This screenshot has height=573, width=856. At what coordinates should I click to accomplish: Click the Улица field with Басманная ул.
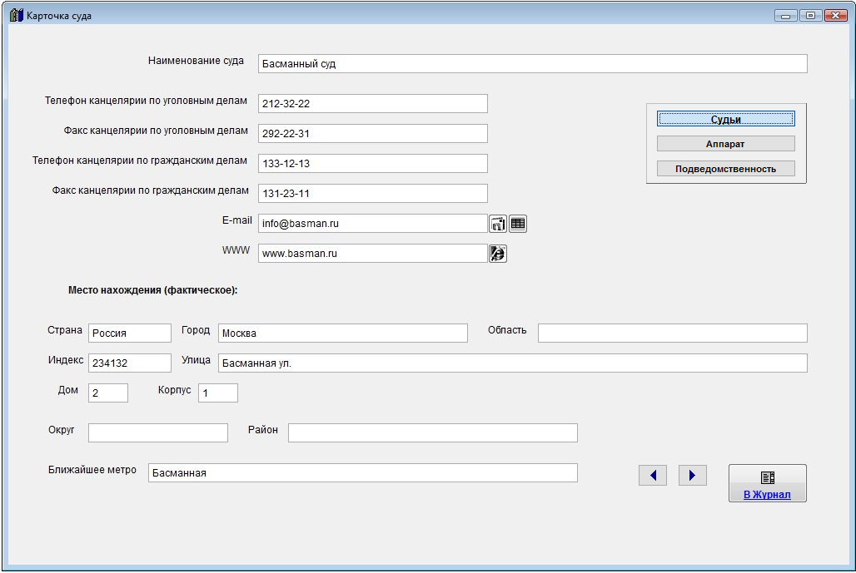[512, 363]
